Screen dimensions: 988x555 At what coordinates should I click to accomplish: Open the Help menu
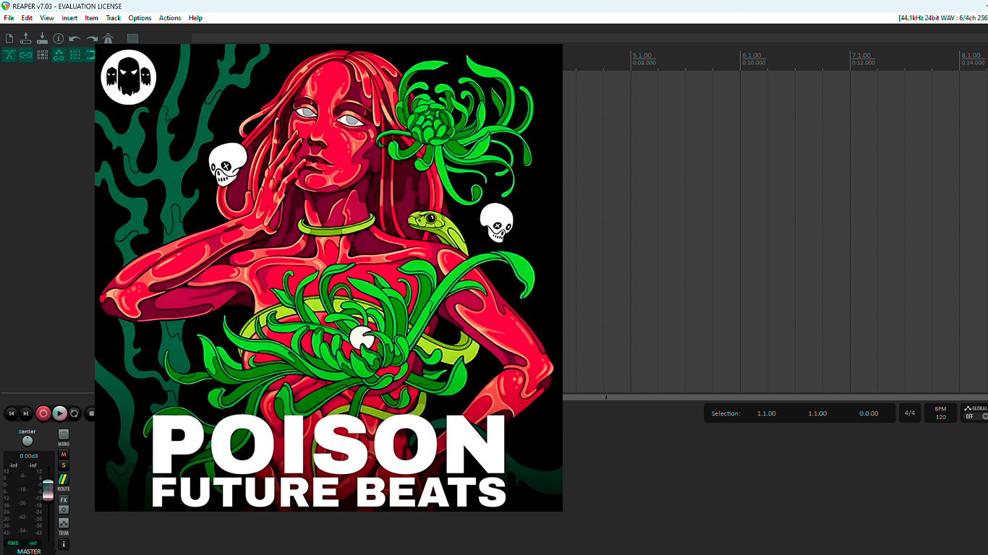[x=195, y=18]
